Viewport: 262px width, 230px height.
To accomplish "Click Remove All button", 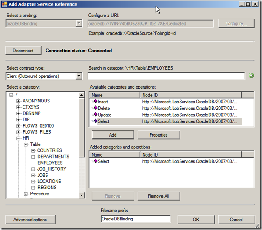I will (x=158, y=196).
